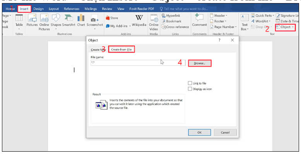Insert a Chart
The height and width of the screenshot is (154, 301).
click(81, 20)
